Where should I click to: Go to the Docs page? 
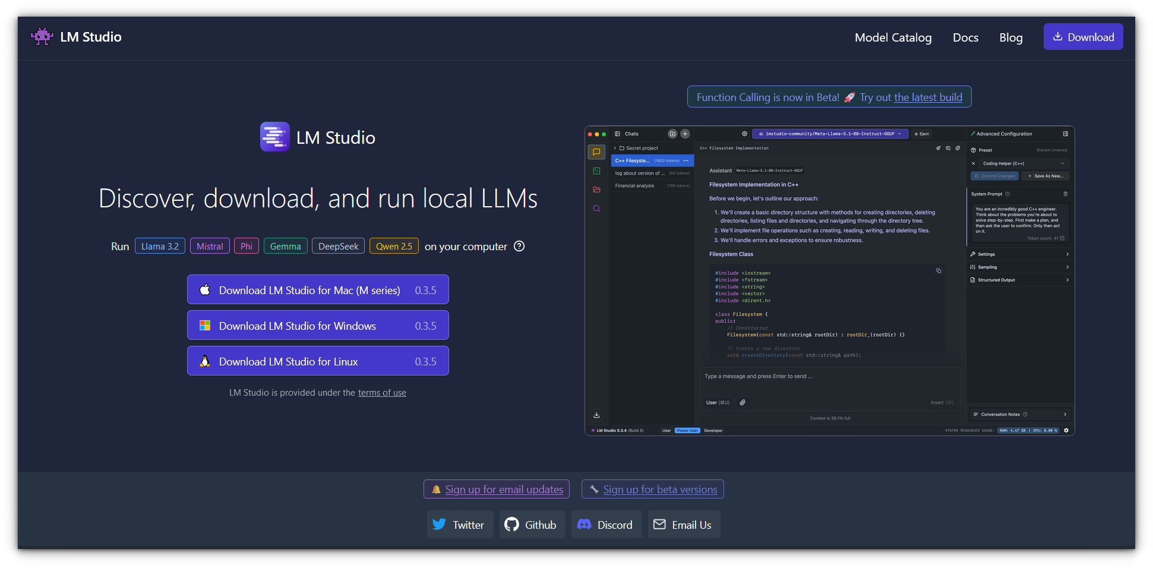click(965, 37)
